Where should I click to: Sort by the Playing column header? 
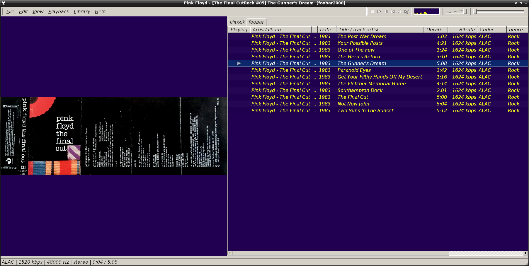pos(239,30)
